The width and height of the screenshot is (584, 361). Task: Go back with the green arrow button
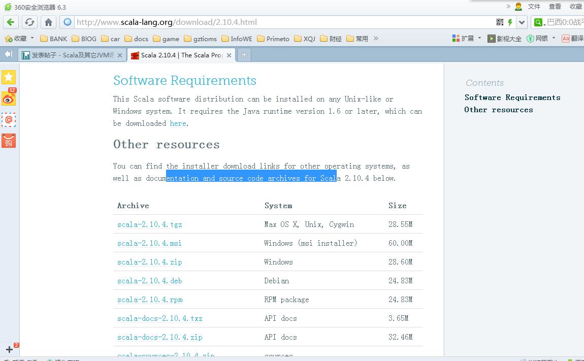pyautogui.click(x=11, y=22)
